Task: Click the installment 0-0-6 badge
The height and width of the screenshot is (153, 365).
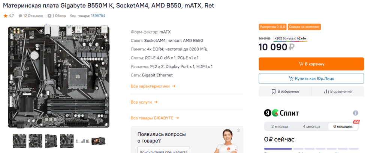Action: pyautogui.click(x=272, y=27)
